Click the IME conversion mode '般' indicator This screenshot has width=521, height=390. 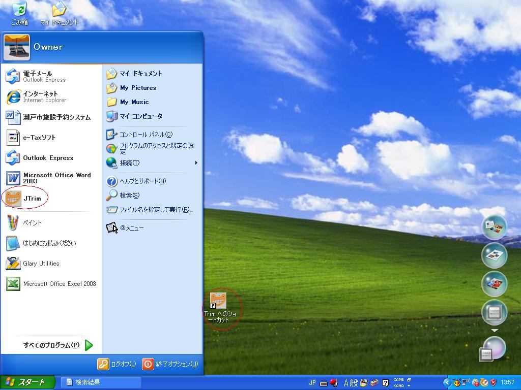click(x=354, y=383)
